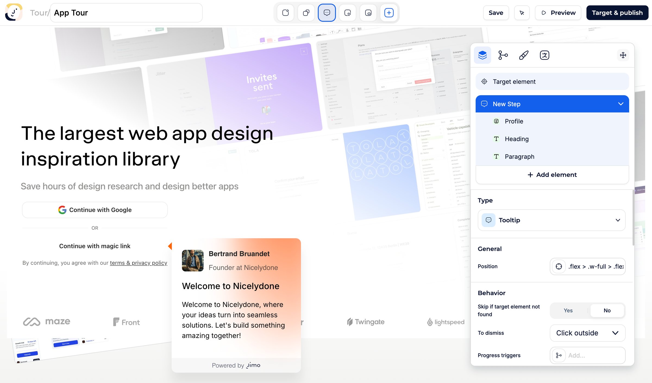The width and height of the screenshot is (652, 383).
Task: Select the Heading element in the step list
Action: coord(552,139)
